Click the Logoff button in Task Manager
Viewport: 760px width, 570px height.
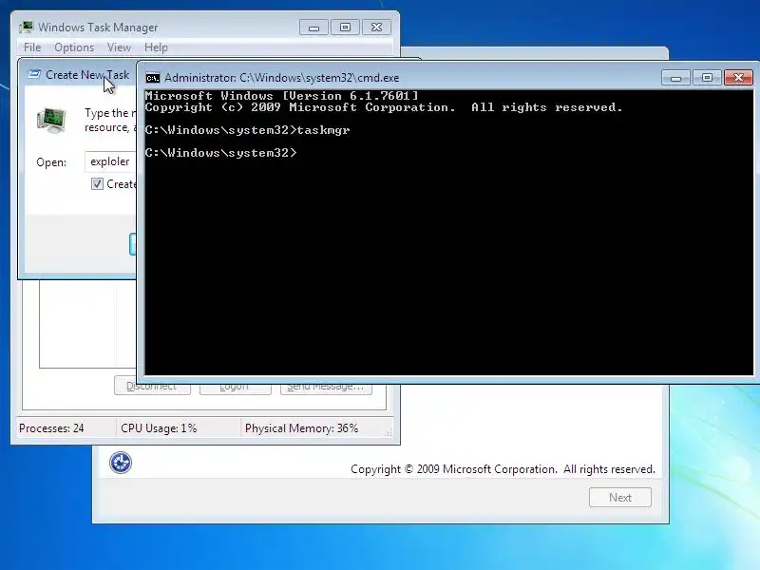pyautogui.click(x=235, y=387)
